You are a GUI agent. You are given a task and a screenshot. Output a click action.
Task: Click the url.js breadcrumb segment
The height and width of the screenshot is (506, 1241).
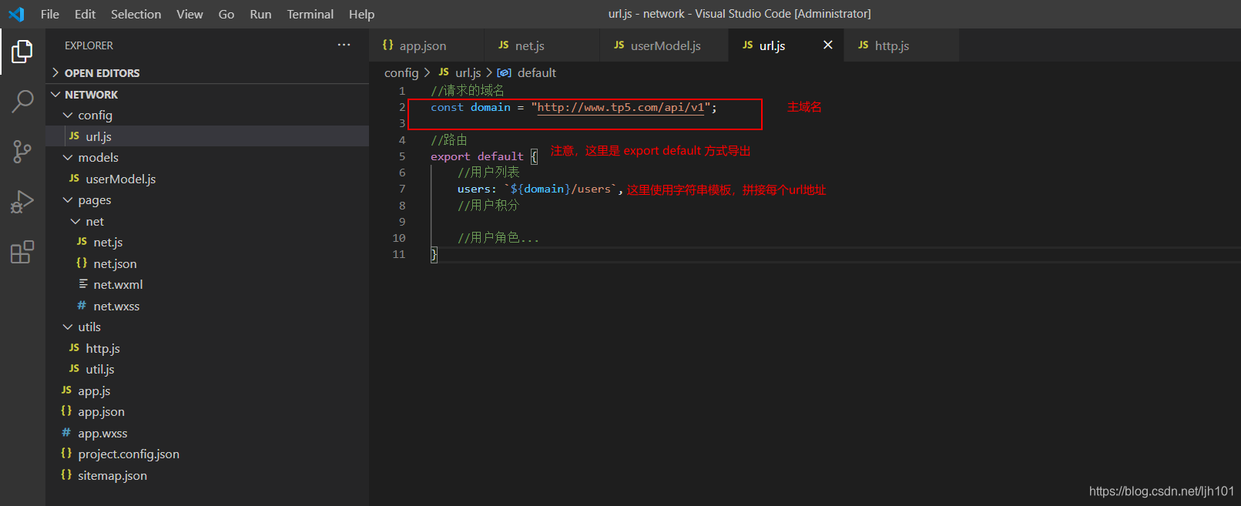tap(468, 72)
